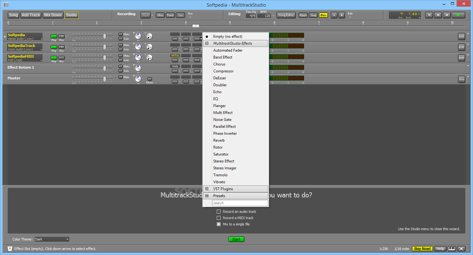473x255 pixels.
Task: Click the Verb effect slot on Effect Return 1
Action: point(175,66)
